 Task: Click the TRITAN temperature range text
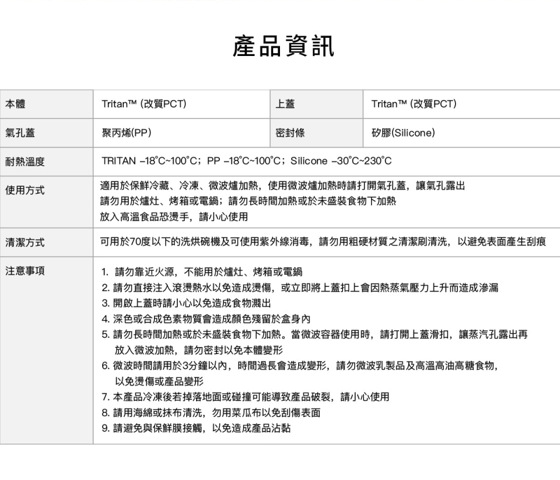pyautogui.click(x=246, y=161)
